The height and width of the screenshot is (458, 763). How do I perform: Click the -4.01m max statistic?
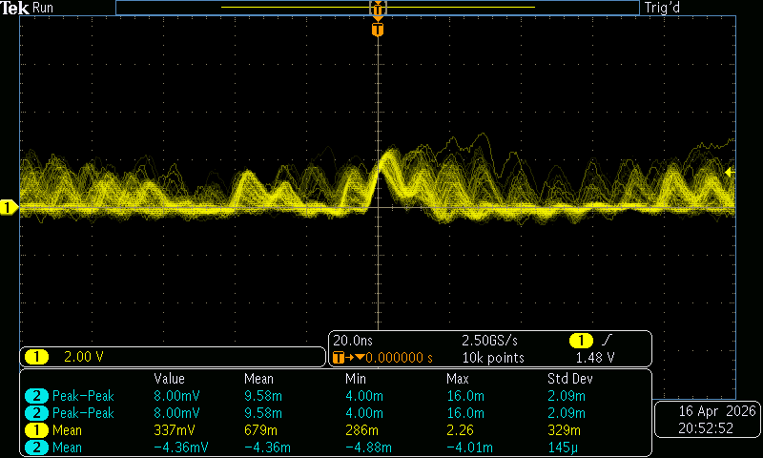click(x=469, y=448)
